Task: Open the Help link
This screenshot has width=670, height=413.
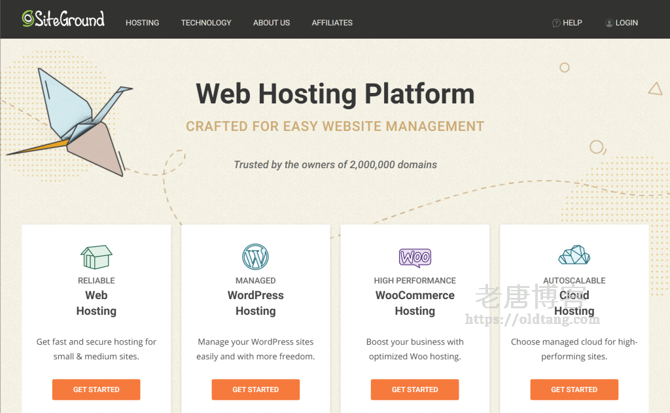Action: pyautogui.click(x=572, y=23)
